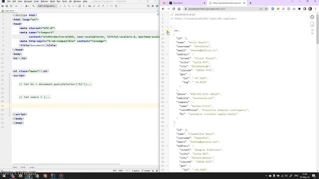
Task: Click the Git update project checkmark icon
Action: 94,6
